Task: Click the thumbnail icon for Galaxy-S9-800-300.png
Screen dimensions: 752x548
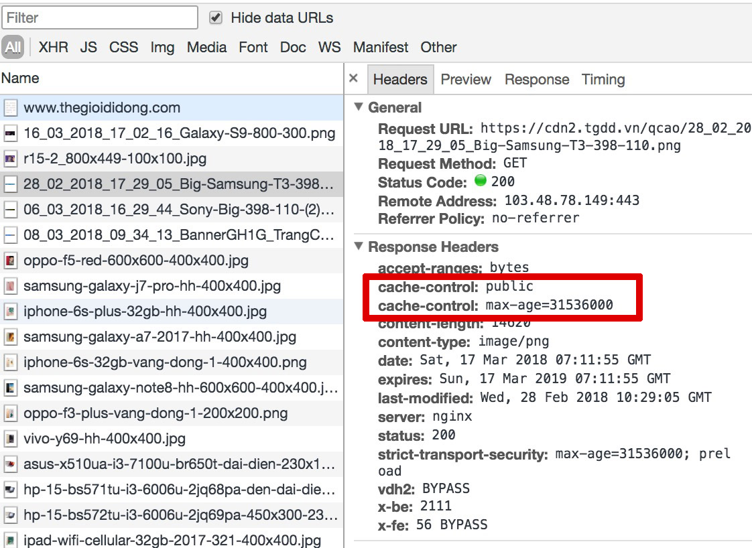Action: [x=10, y=133]
